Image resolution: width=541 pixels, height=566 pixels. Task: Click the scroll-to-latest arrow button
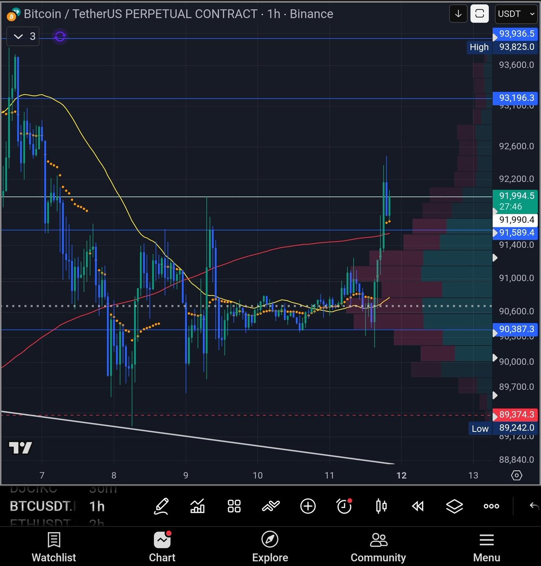[458, 14]
